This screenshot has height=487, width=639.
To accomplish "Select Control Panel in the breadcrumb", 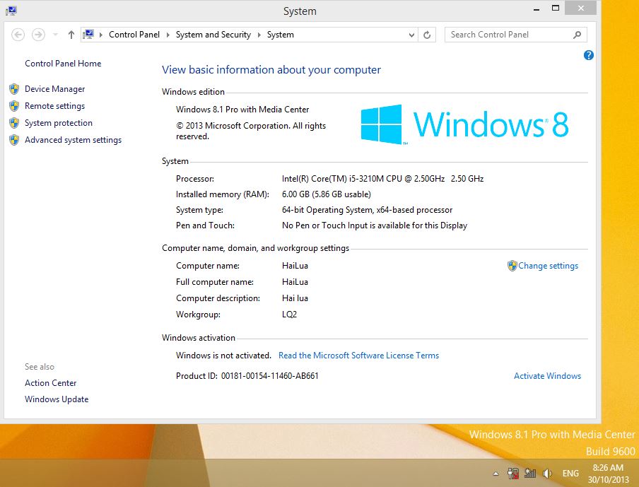I will click(x=134, y=35).
